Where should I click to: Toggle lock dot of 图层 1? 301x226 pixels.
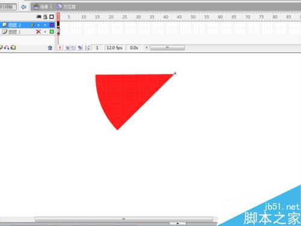(45, 32)
